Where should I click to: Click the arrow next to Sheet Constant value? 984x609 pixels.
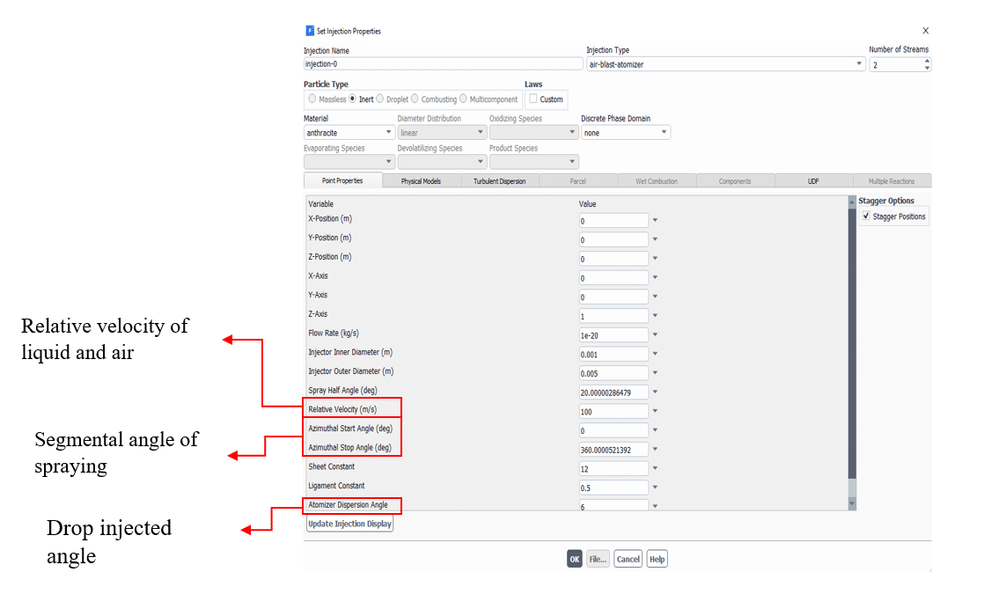(x=655, y=469)
